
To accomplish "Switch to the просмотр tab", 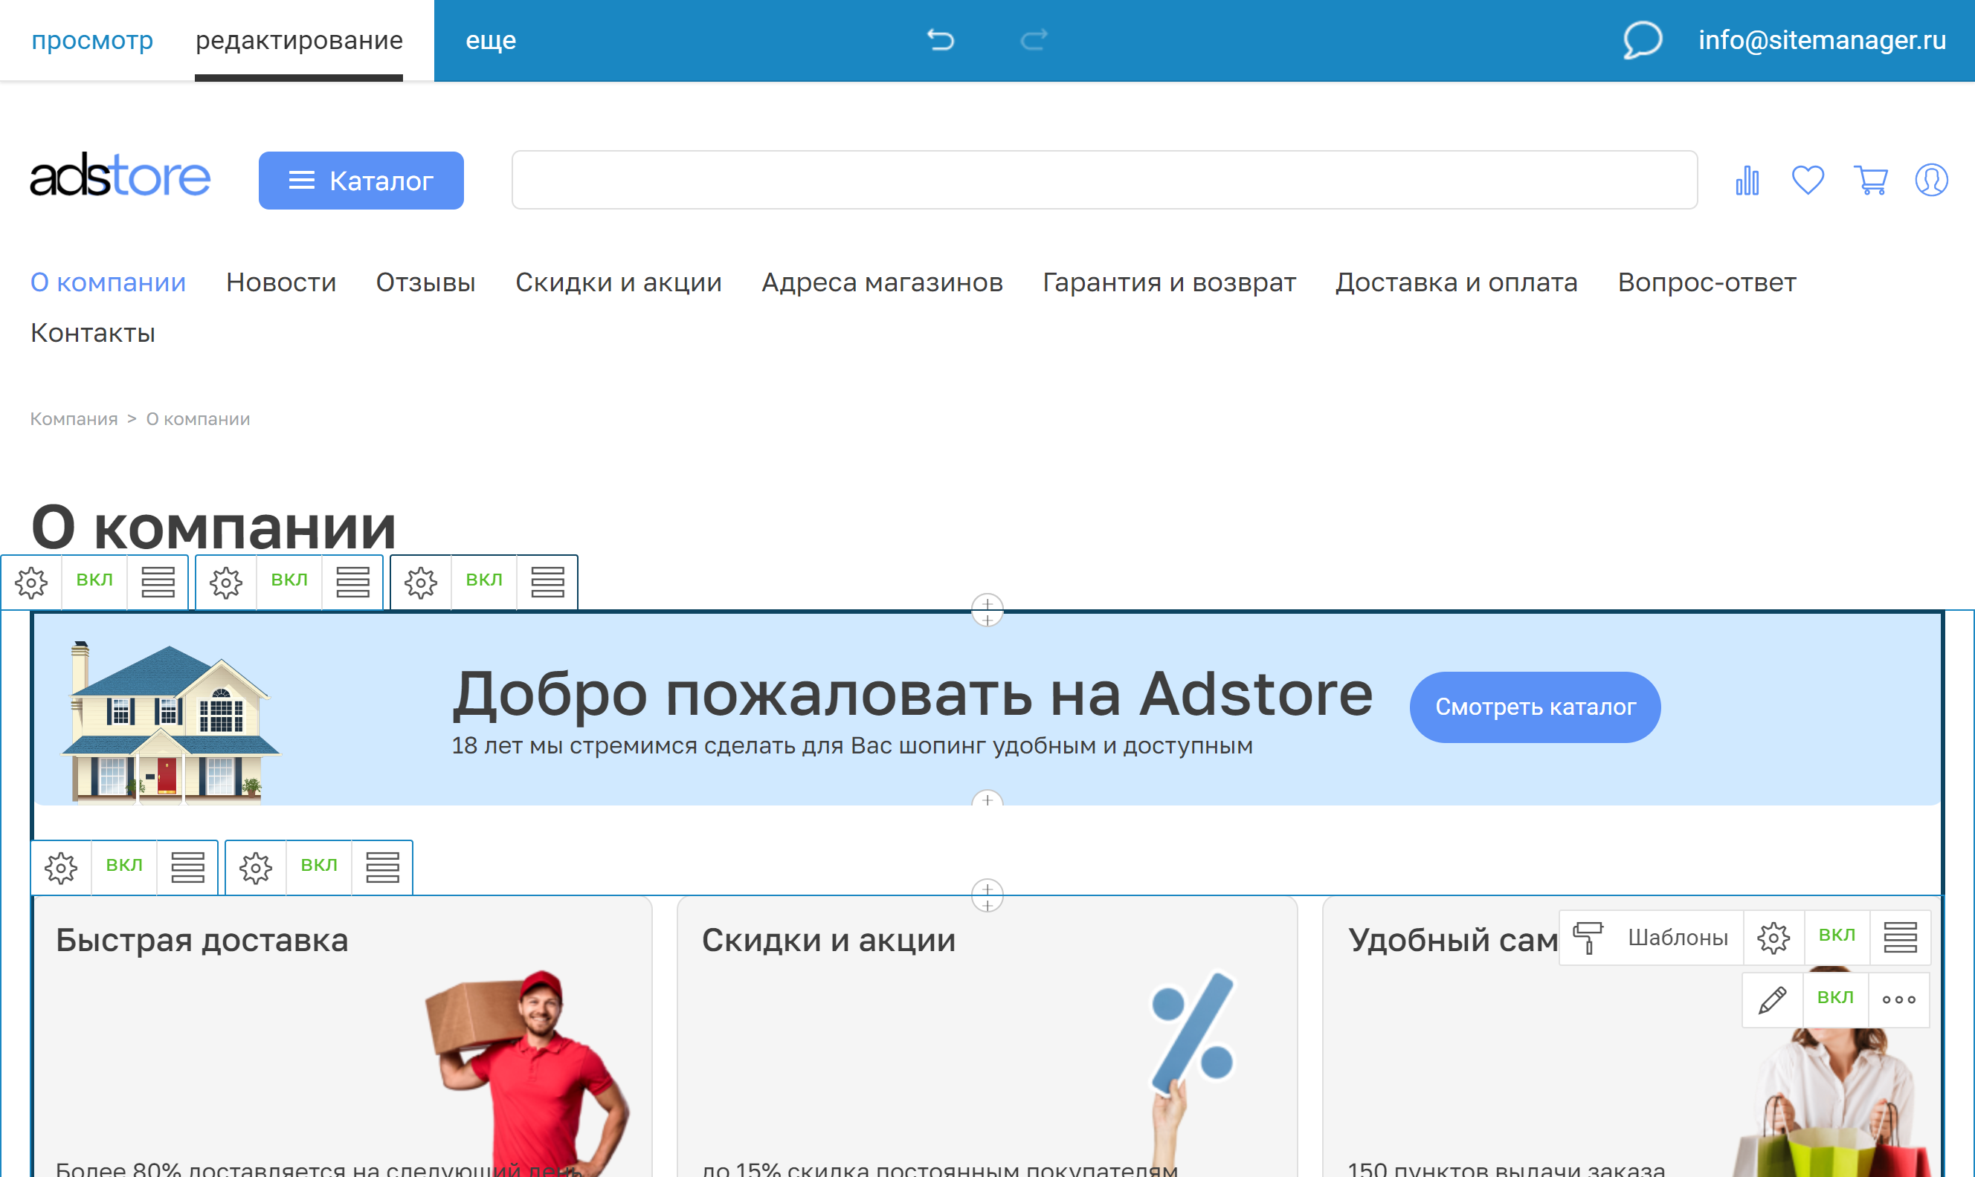I will pyautogui.click(x=92, y=39).
